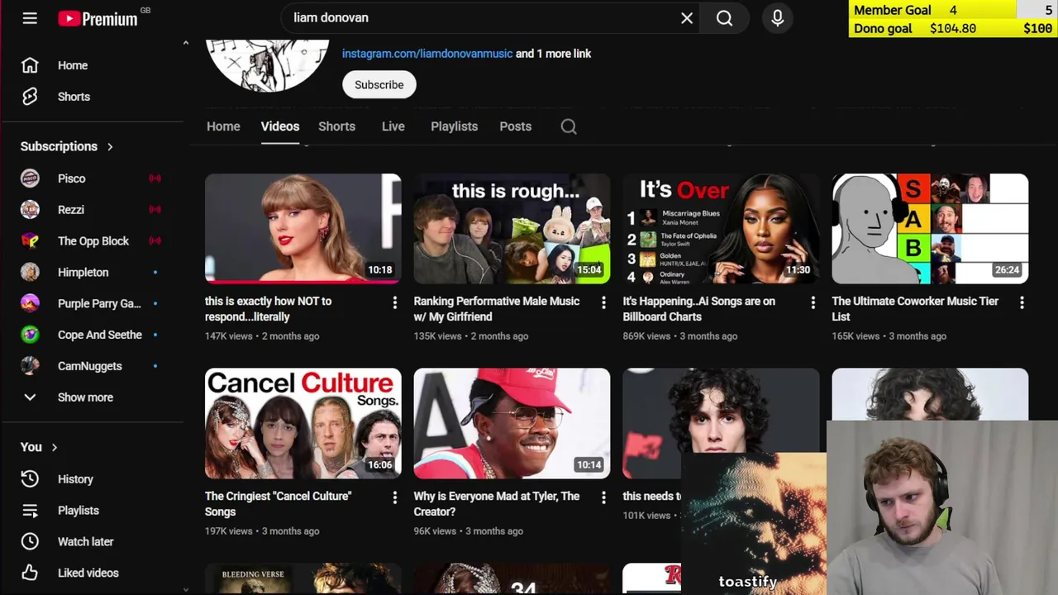The image size is (1058, 595).
Task: Play 'It's Over' 11:30 thumbnail
Action: pyautogui.click(x=722, y=229)
